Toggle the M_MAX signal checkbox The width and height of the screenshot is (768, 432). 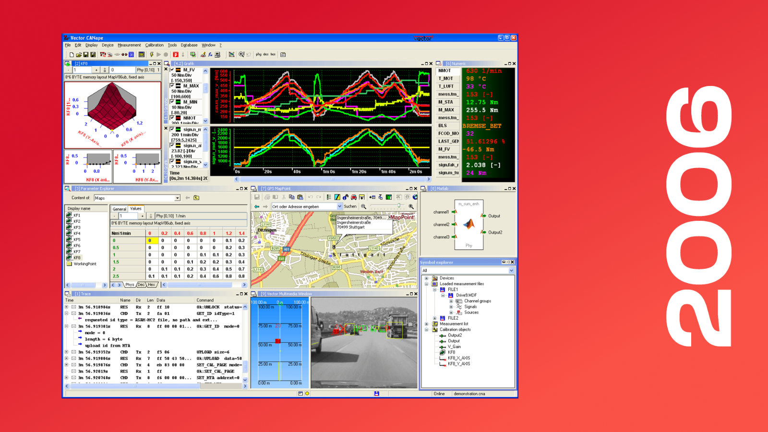point(172,86)
